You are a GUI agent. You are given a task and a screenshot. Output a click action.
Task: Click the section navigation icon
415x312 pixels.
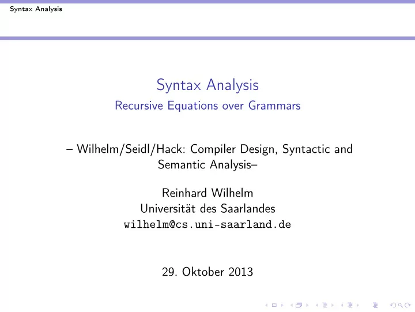pos(350,305)
